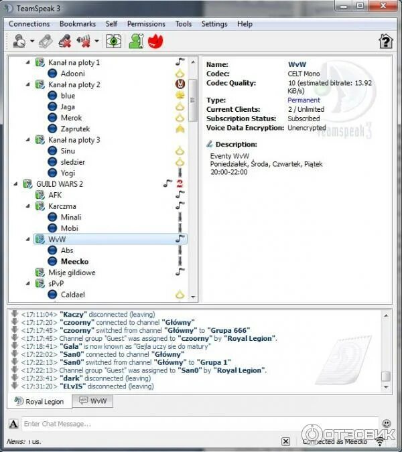
Task: Select user sledzier in channel tree
Action: tap(72, 162)
